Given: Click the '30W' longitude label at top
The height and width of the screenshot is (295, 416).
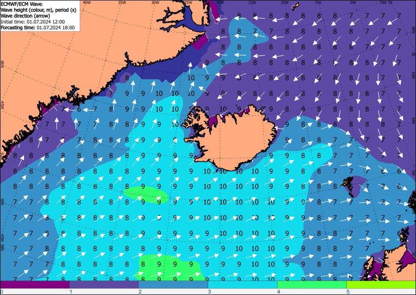Looking at the screenshot, I should pos(155,2).
